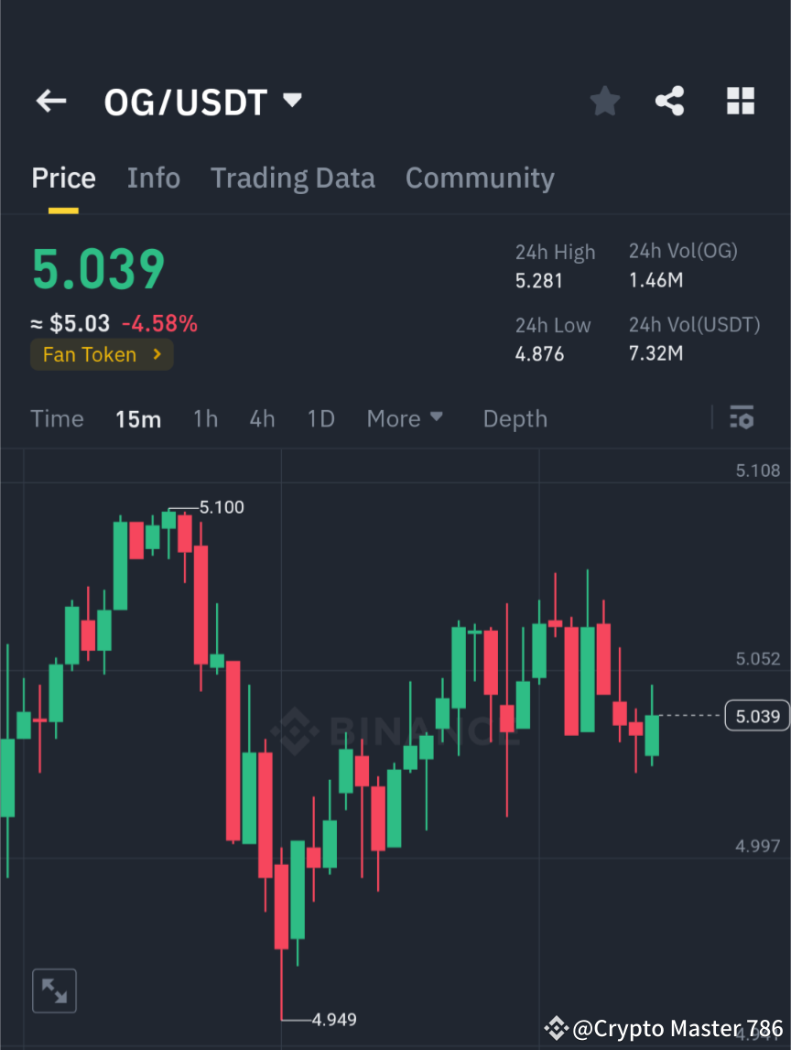Screen dimensions: 791x1050
Task: Select the 1D candle timeframe
Action: pos(320,418)
